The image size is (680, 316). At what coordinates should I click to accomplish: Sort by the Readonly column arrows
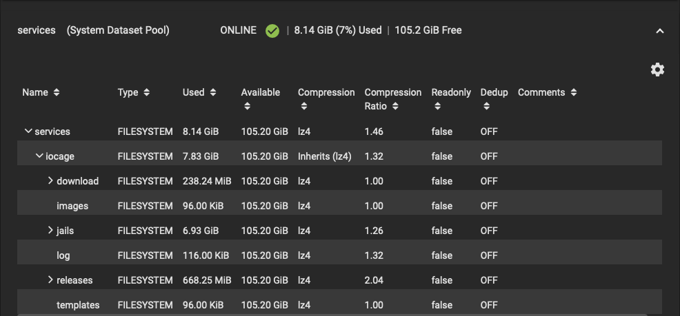coord(437,107)
